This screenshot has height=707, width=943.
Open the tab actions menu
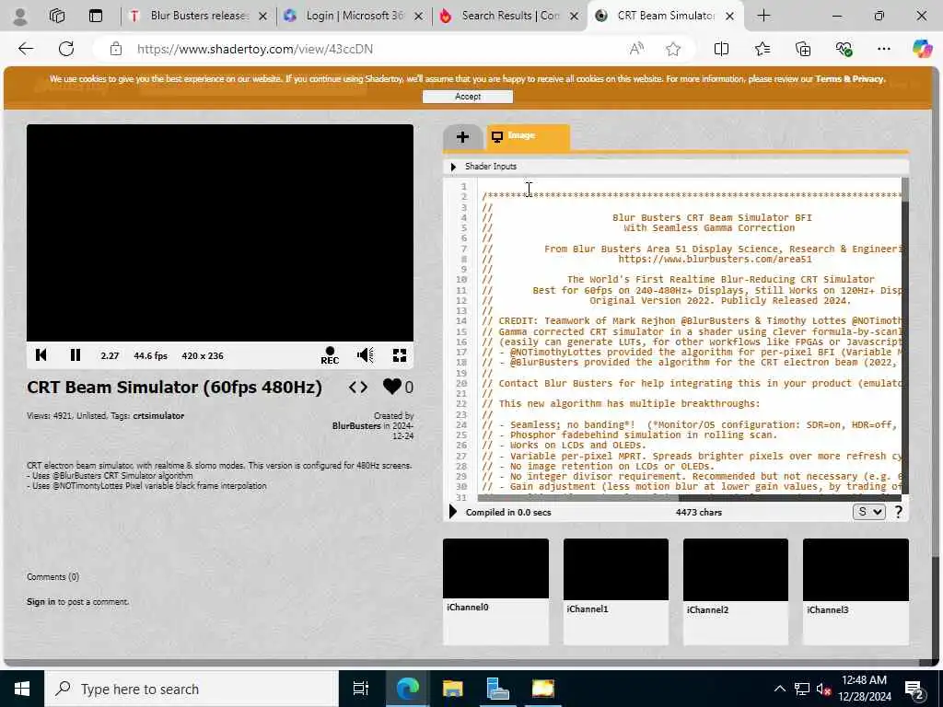pos(96,17)
